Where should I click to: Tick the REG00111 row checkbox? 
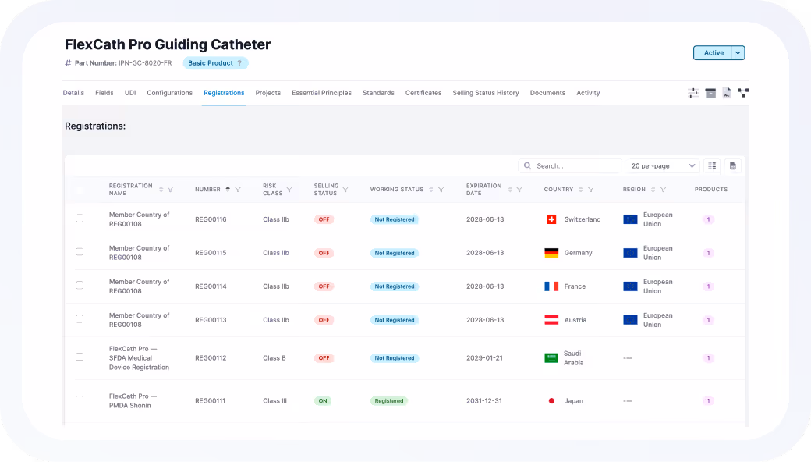[x=80, y=400]
